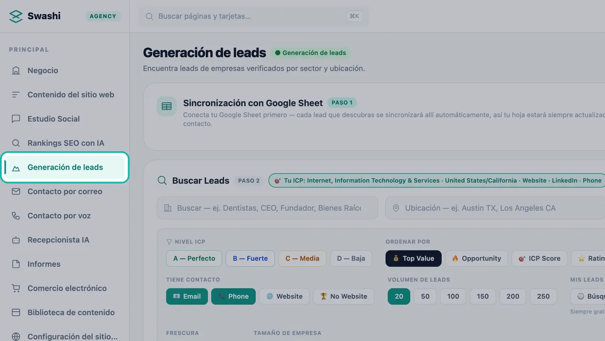Click the Contenido del sitio web lines icon
Image resolution: width=605 pixels, height=341 pixels.
[x=16, y=95]
